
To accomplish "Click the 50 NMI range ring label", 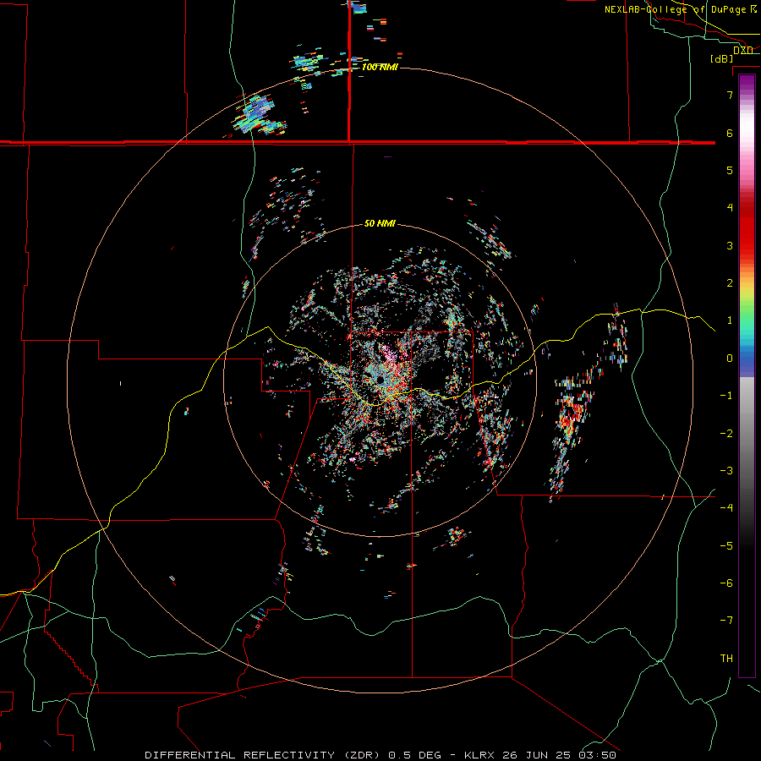I will click(380, 223).
